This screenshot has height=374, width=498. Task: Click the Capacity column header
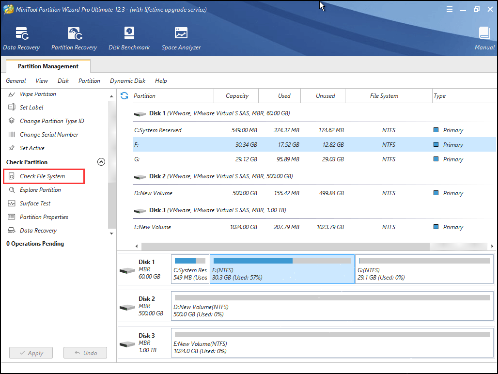[236, 95]
